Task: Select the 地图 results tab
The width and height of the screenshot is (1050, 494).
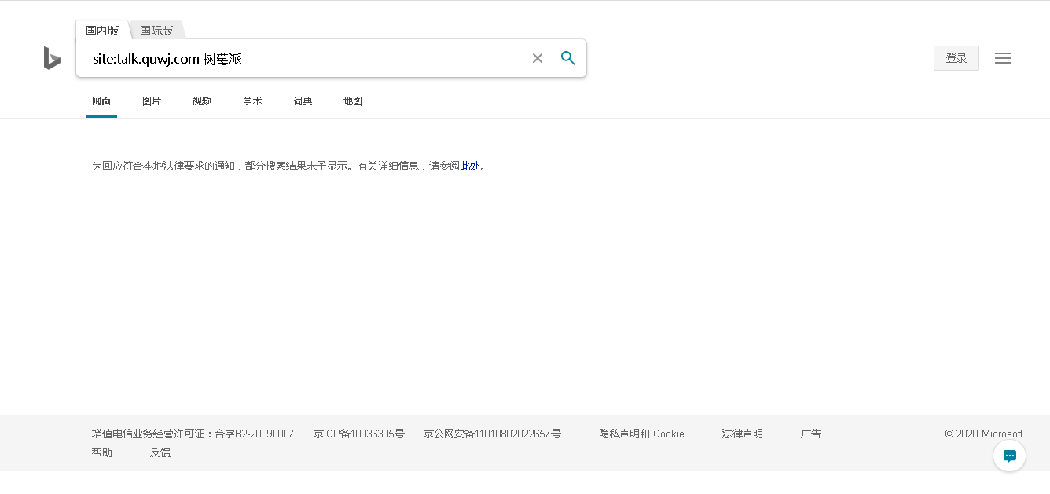Action: (353, 101)
